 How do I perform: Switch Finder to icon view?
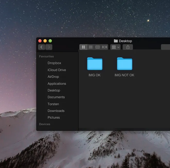[83, 47]
